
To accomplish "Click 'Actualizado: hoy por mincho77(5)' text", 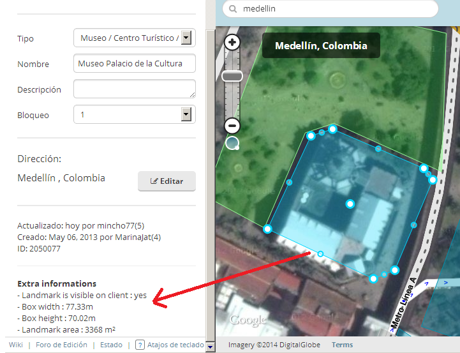I will click(x=80, y=225).
